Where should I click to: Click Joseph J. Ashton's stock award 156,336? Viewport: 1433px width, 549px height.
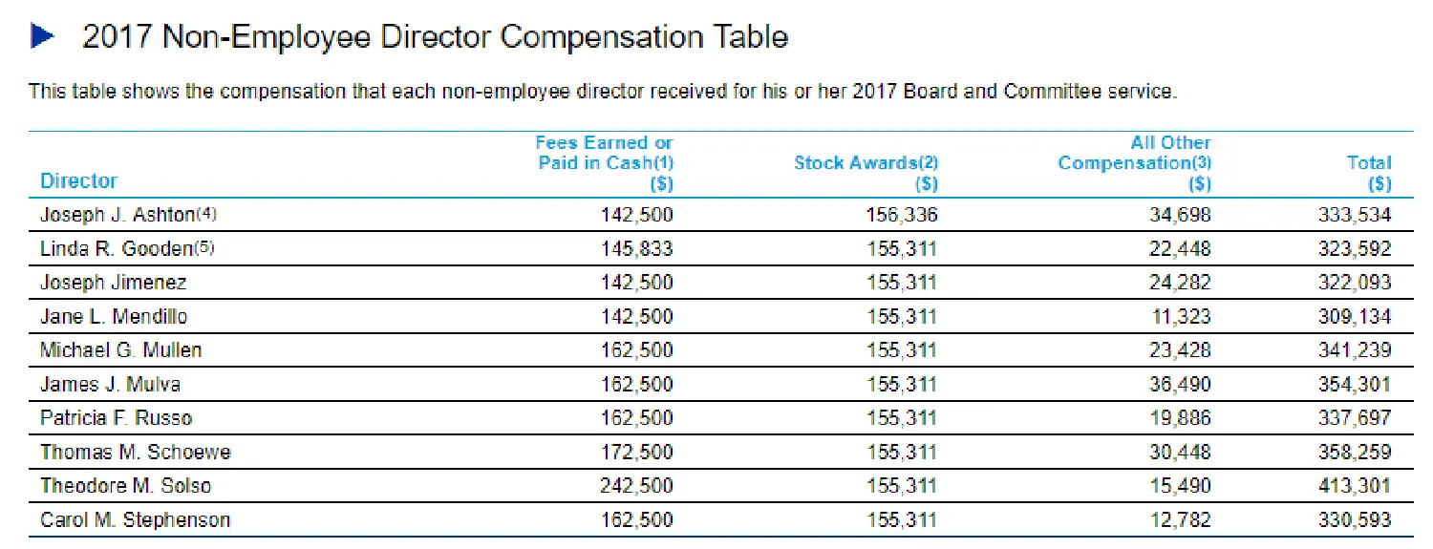[x=902, y=215]
